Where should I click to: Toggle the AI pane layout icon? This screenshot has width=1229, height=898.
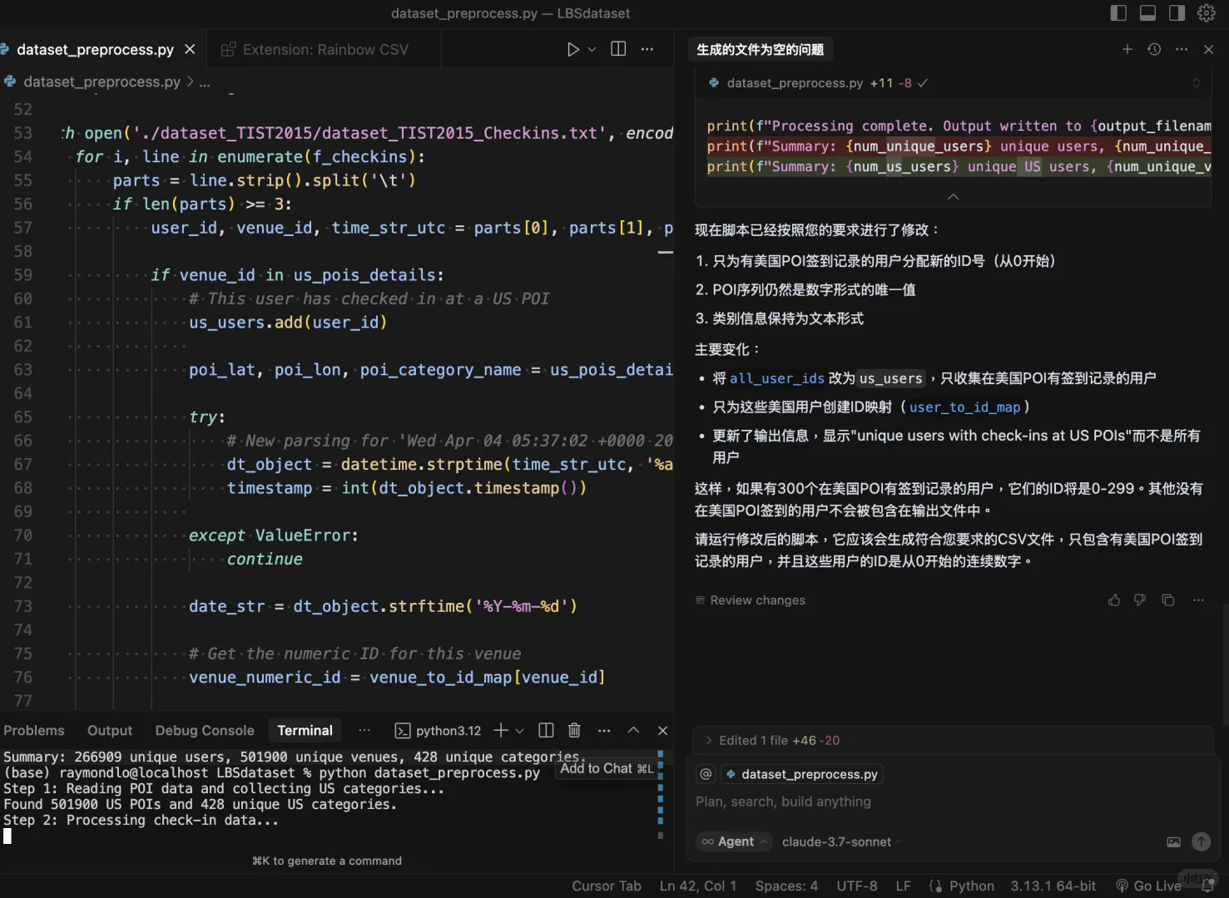tap(1177, 13)
